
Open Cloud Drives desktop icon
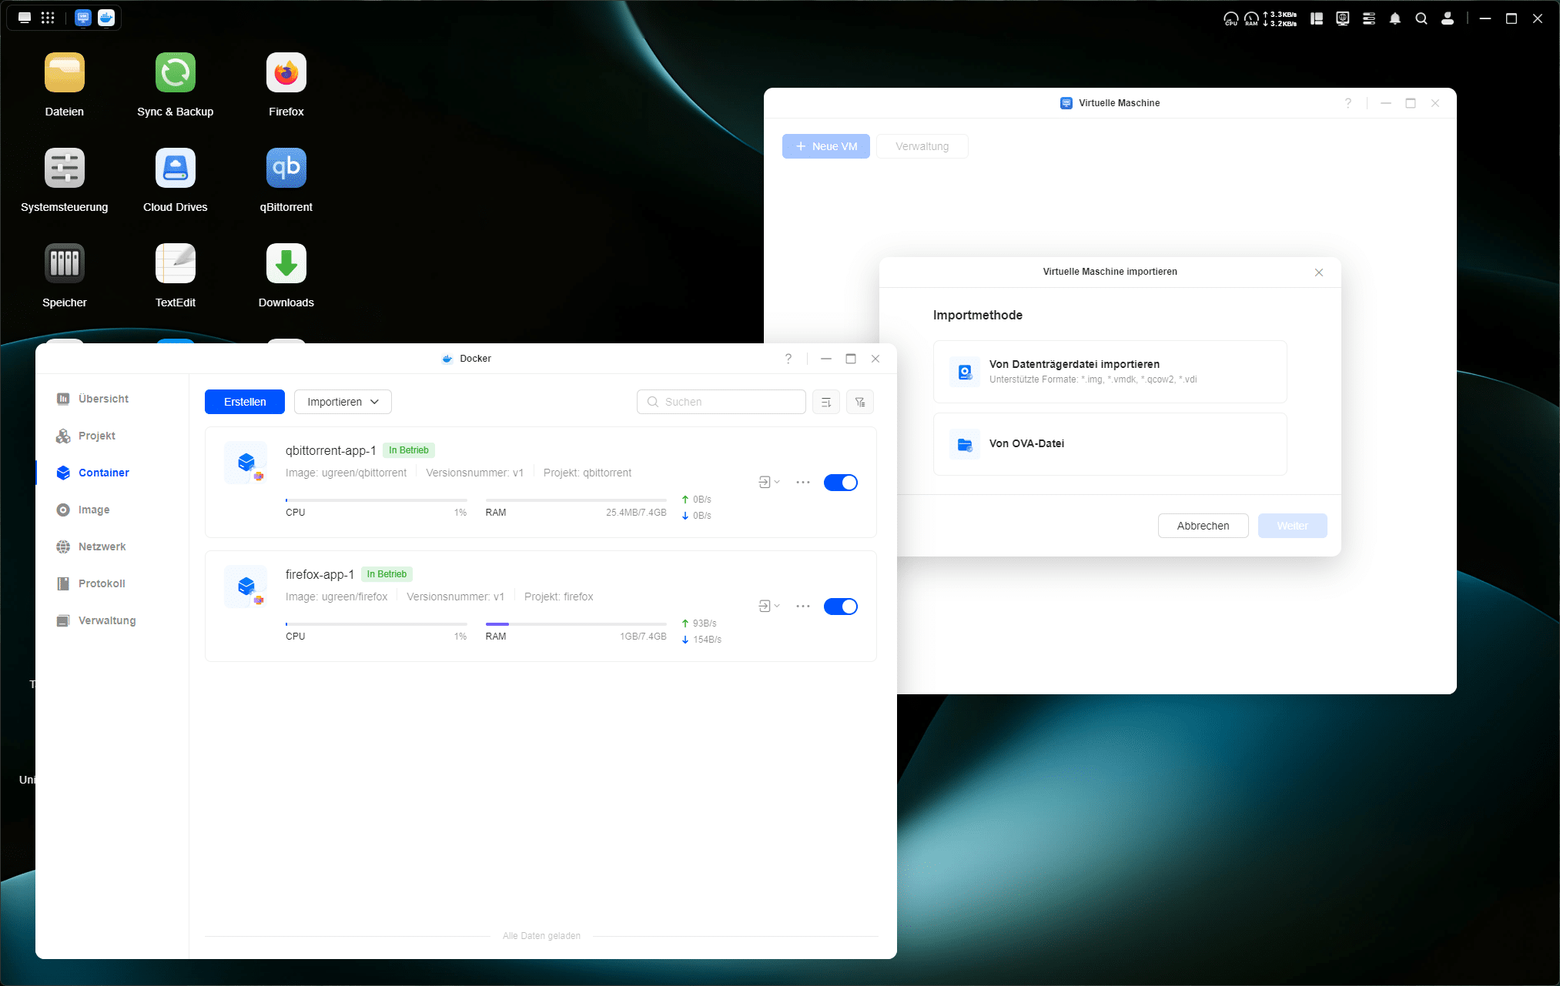(x=175, y=169)
